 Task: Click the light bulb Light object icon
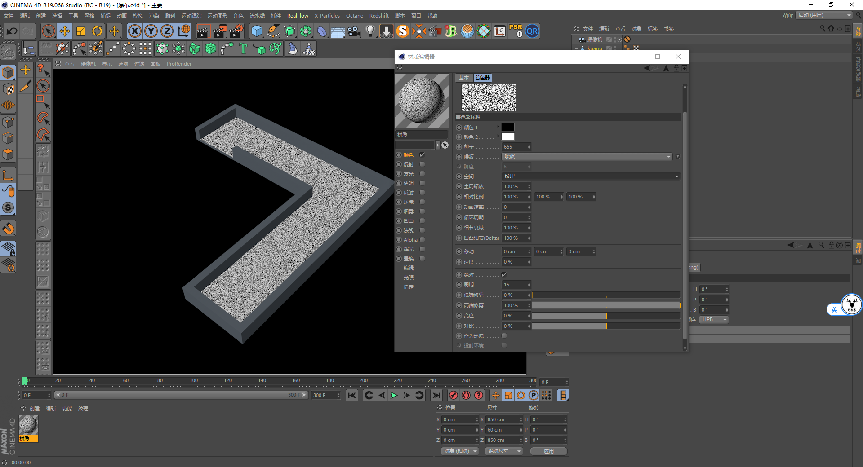point(370,31)
